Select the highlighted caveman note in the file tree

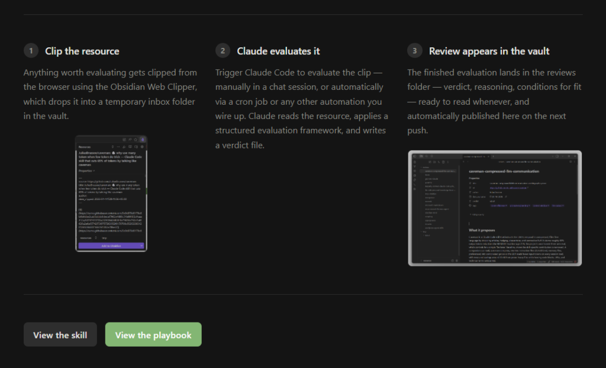click(441, 172)
